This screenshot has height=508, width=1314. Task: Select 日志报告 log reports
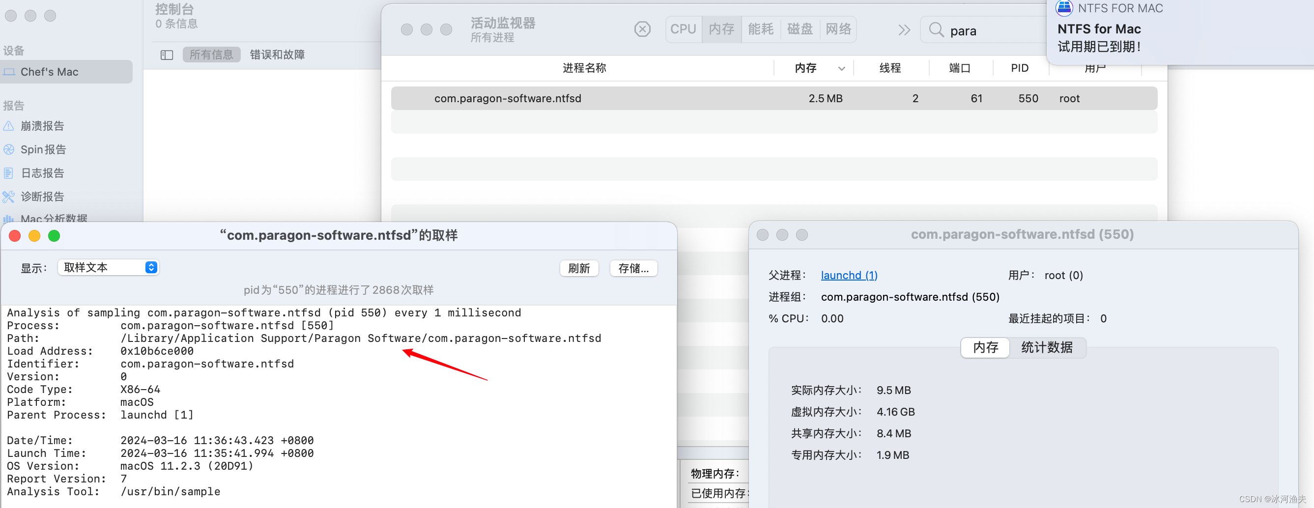click(42, 173)
